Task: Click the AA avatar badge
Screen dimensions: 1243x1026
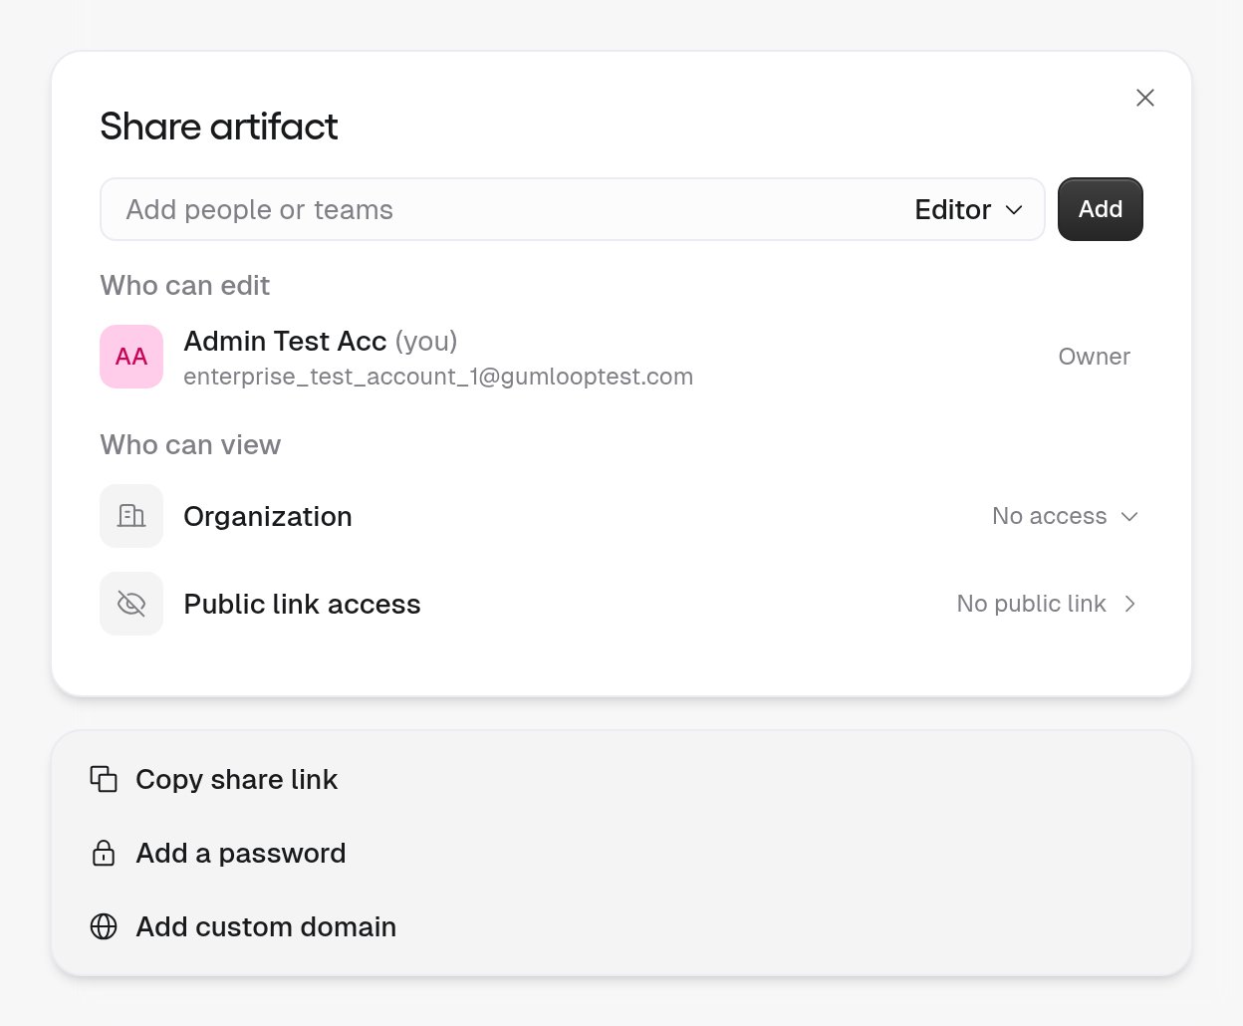Action: (131, 357)
